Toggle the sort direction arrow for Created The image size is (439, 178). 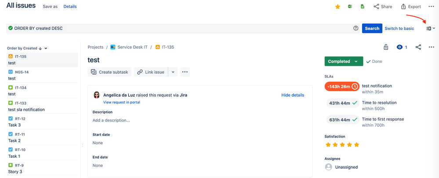click(40, 48)
